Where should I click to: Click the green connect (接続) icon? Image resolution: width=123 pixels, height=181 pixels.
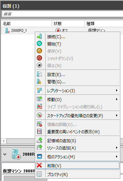click(39, 36)
